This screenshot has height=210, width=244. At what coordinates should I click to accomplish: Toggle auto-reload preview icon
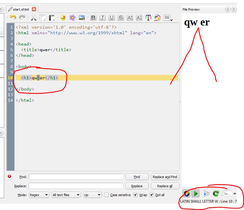(187, 194)
